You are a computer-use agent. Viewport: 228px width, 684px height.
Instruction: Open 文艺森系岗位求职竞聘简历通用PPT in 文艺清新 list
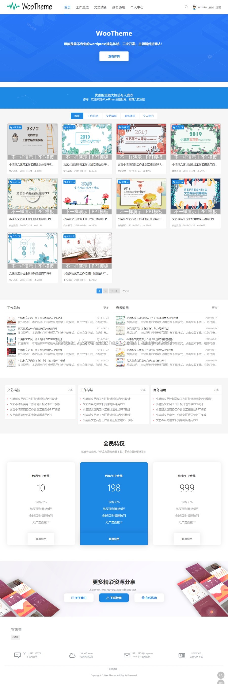[x=31, y=415]
